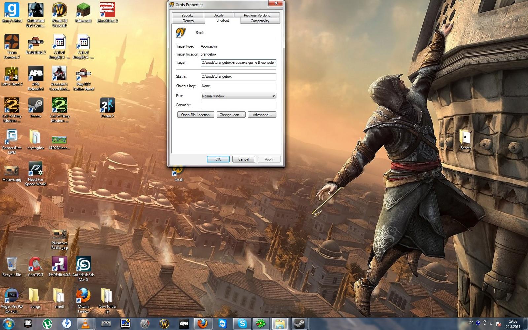Click the smetí folder icon
Viewport: 528px width, 330px height.
coord(59,298)
